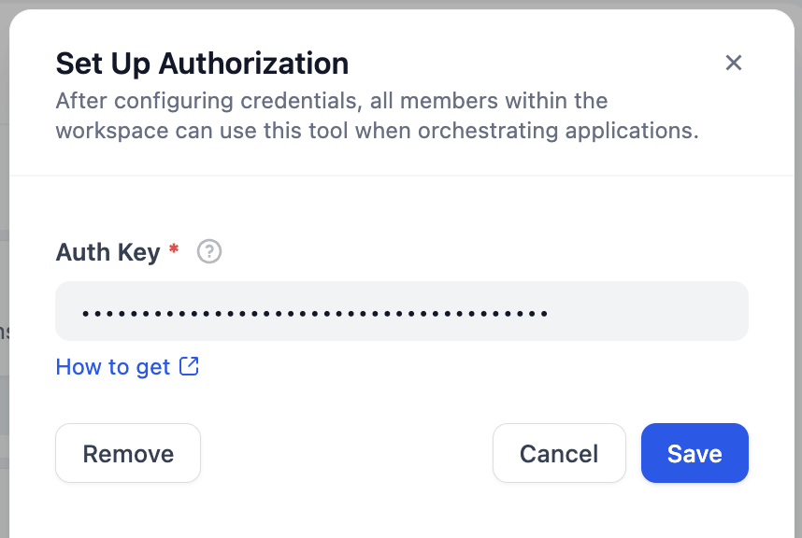Screen dimensions: 802x538
Task: Click the credentials description paragraph
Action: (374, 115)
